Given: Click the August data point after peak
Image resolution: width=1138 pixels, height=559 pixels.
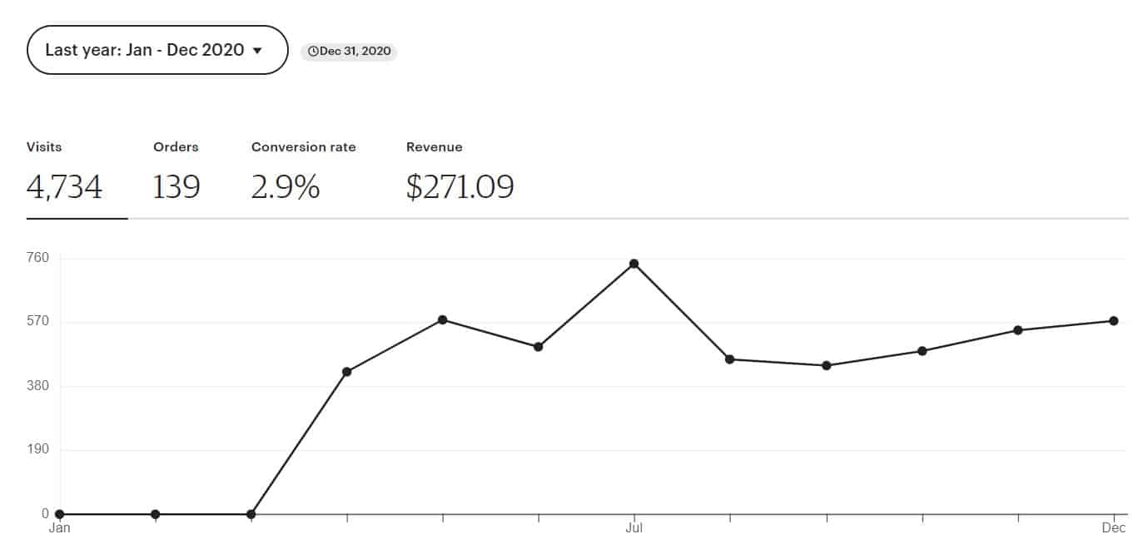Looking at the screenshot, I should pos(730,359).
